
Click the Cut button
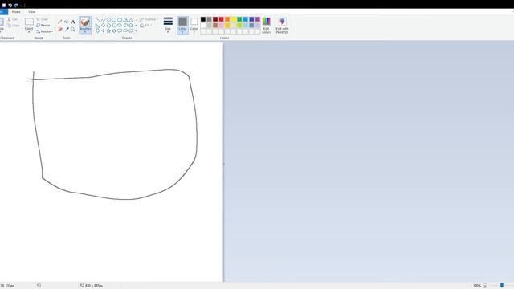coord(13,19)
